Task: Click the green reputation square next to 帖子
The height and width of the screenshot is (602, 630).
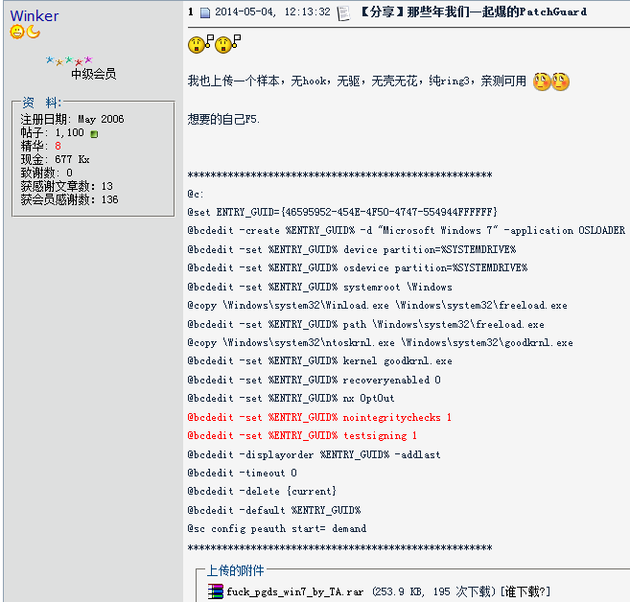Action: 94,134
